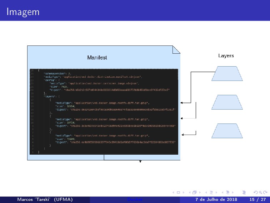Click author name Marcos 'Tarski' (UFMA)

pos(45,199)
